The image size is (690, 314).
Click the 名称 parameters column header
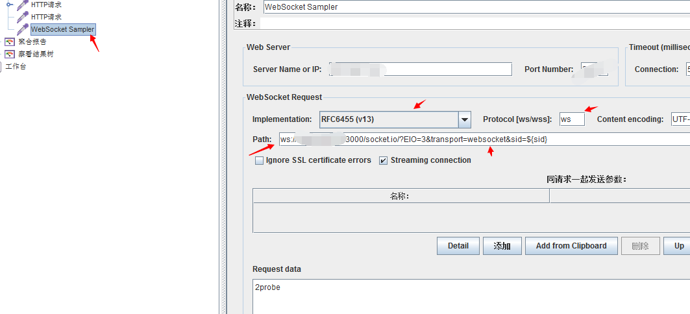[401, 196]
